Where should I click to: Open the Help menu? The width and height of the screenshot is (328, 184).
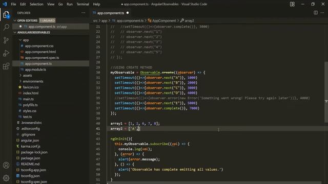coord(96,4)
